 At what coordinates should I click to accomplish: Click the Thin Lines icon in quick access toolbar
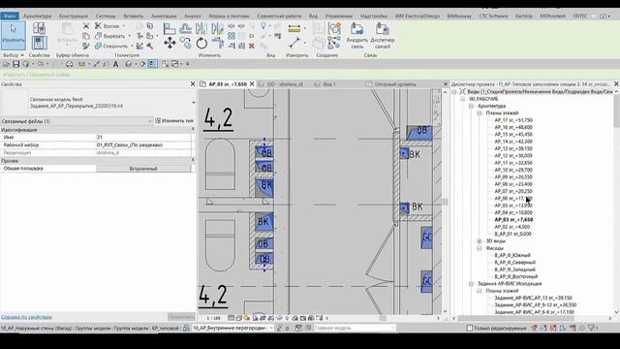coord(153,64)
